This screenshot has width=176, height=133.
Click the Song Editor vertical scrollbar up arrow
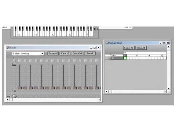(168, 46)
